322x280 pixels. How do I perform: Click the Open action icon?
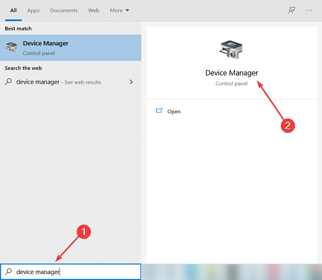point(159,111)
